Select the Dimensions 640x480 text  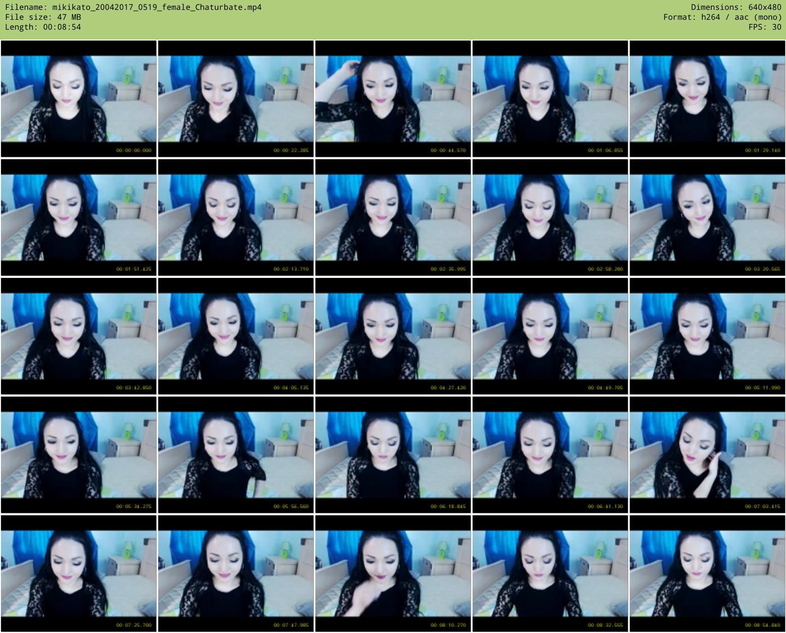point(736,7)
